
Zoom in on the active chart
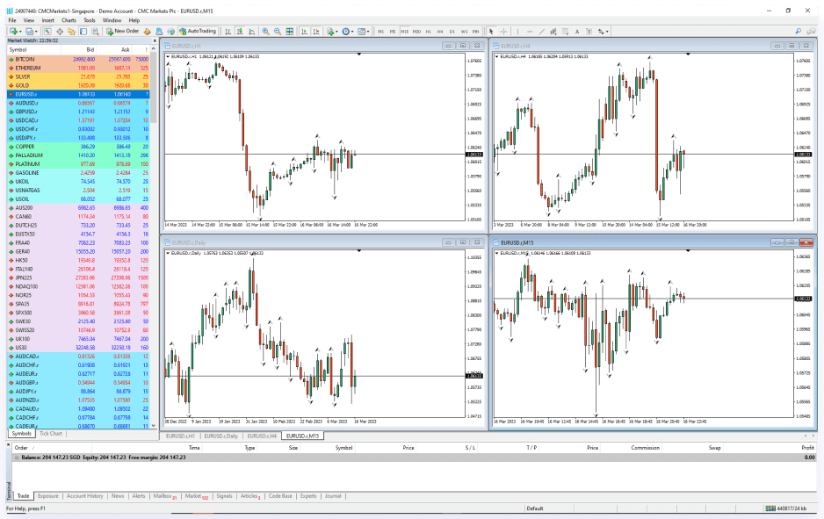[266, 32]
